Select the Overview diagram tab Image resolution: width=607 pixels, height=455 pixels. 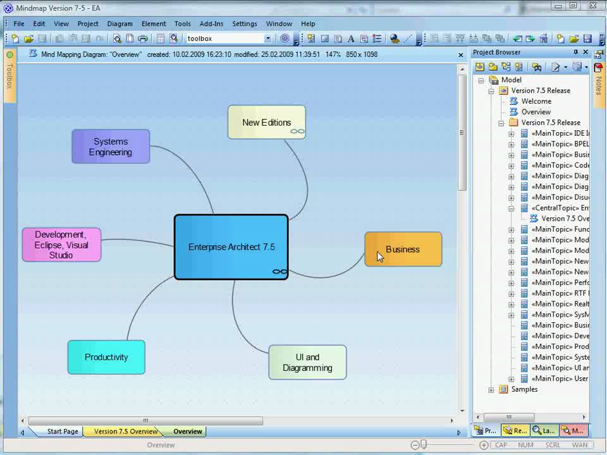click(187, 432)
